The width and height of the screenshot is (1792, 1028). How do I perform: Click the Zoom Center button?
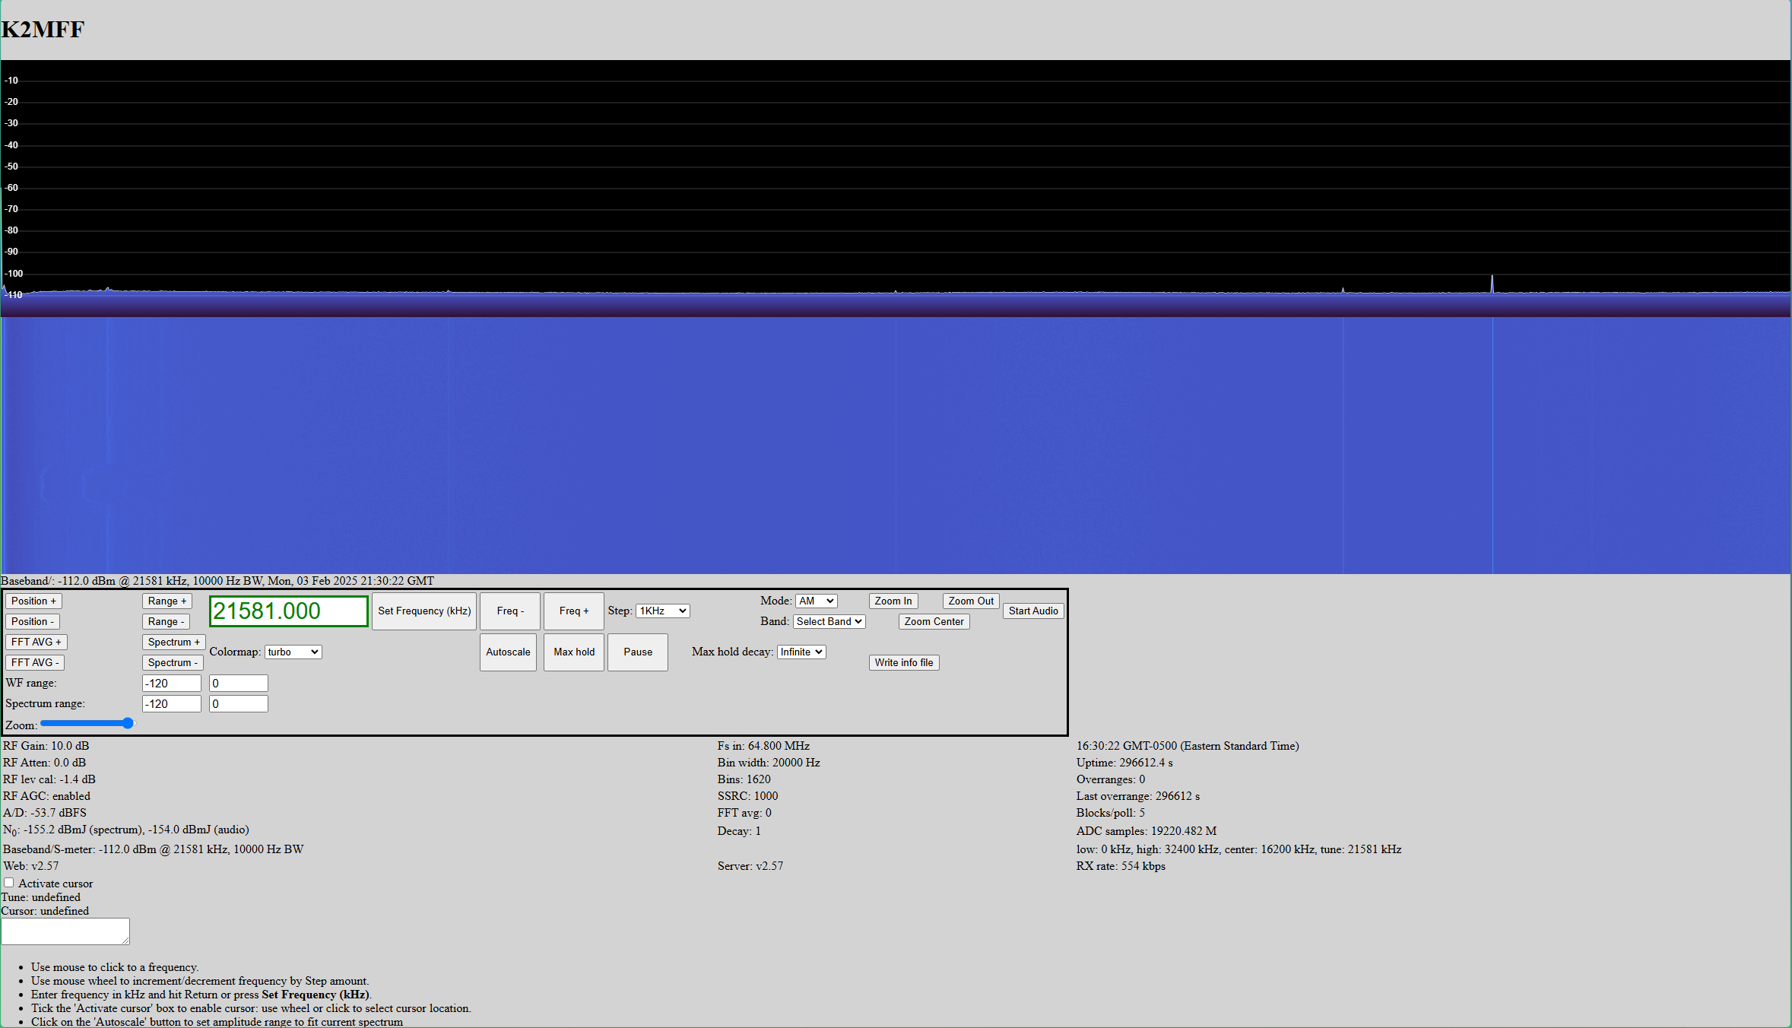pyautogui.click(x=933, y=621)
